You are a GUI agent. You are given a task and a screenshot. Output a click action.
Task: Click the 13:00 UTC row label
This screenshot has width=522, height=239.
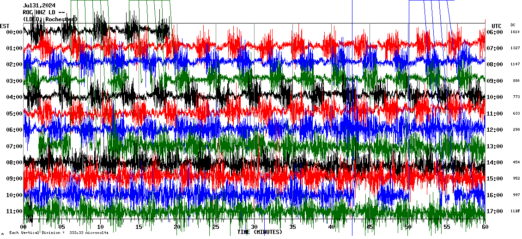click(495, 146)
